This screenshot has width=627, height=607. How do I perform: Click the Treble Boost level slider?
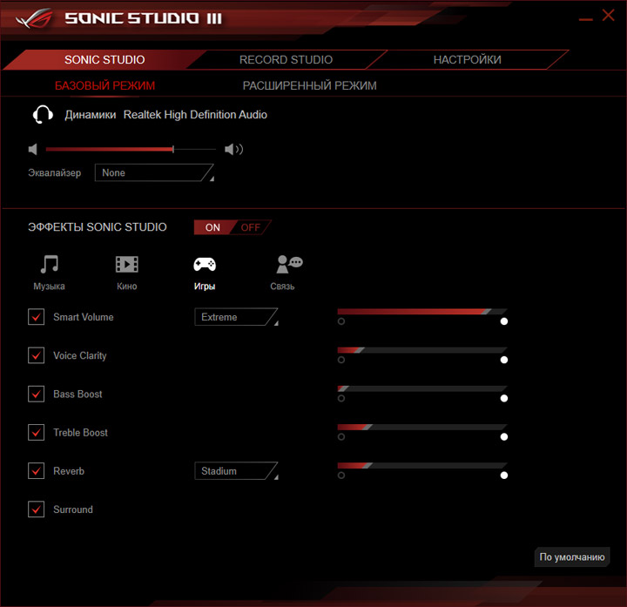pos(422,427)
